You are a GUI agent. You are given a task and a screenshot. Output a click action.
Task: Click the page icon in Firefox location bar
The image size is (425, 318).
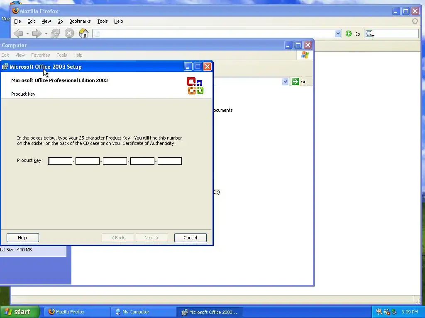click(x=97, y=34)
